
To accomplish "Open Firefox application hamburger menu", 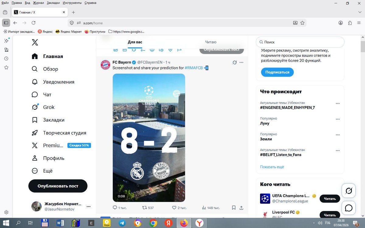I will [359, 23].
